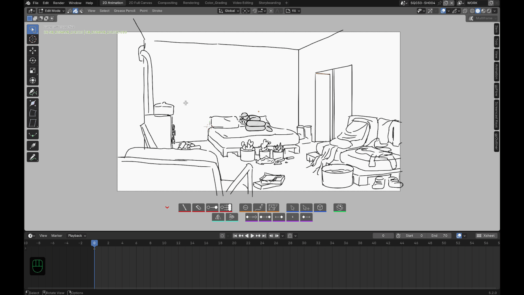Expand the Global orientation dropdown
This screenshot has width=524, height=295.
[x=229, y=11]
